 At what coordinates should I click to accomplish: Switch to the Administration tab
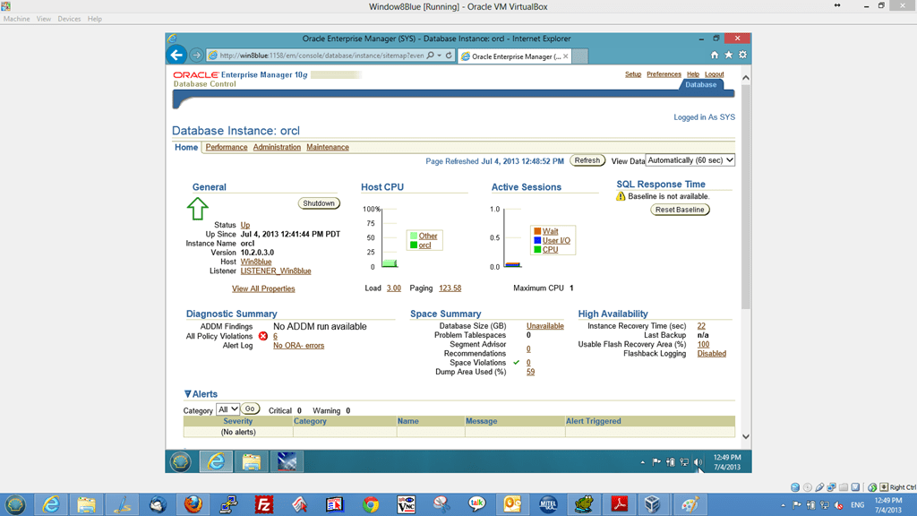[277, 148]
